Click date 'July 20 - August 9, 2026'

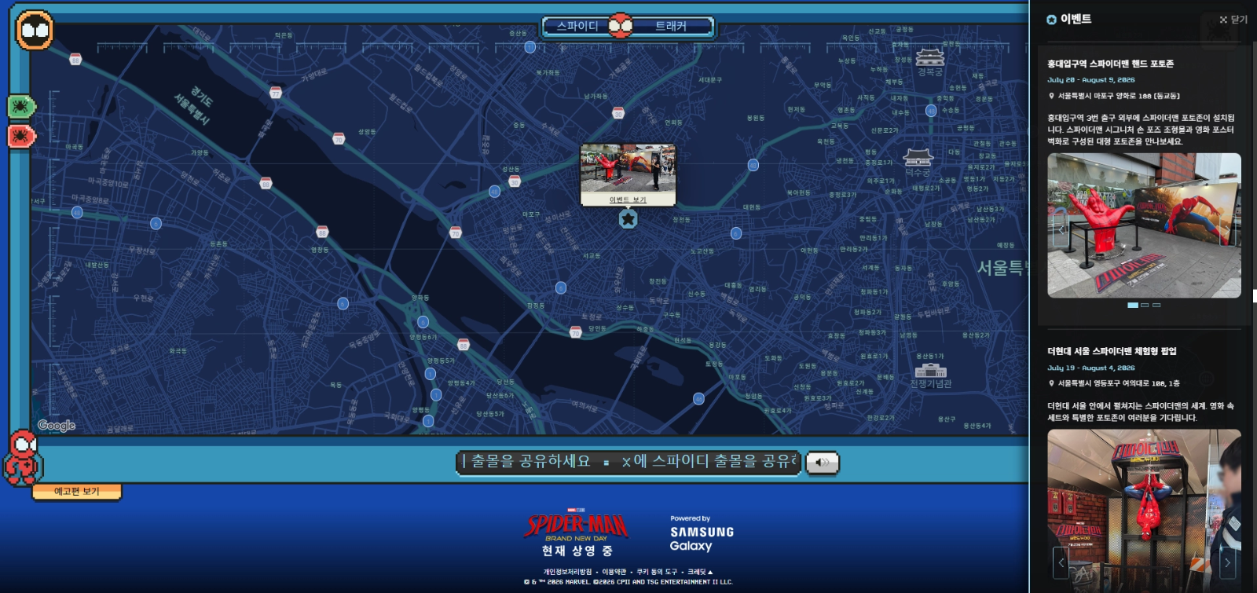coord(1090,80)
